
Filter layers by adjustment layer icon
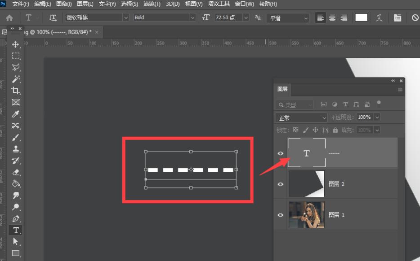point(335,104)
